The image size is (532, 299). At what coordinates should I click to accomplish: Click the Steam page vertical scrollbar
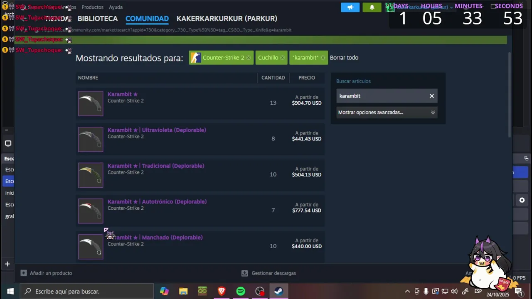click(510, 95)
